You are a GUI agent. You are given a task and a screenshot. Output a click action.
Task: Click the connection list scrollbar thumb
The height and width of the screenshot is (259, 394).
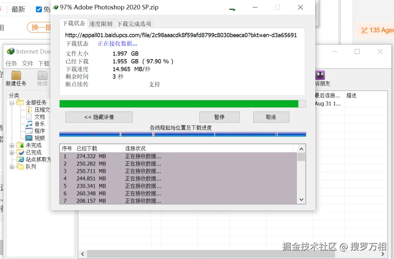[301, 157]
